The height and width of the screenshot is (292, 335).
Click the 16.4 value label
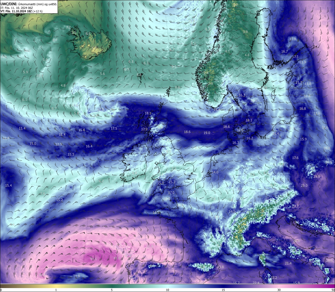click(89, 146)
